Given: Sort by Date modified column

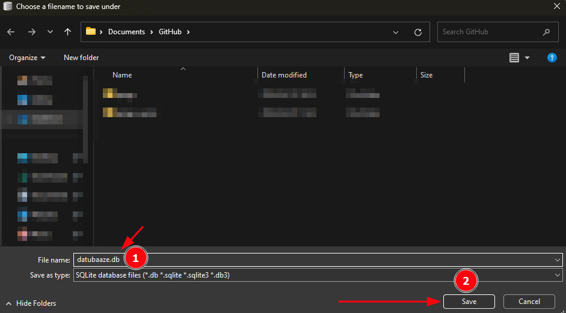Looking at the screenshot, I should click(x=284, y=75).
